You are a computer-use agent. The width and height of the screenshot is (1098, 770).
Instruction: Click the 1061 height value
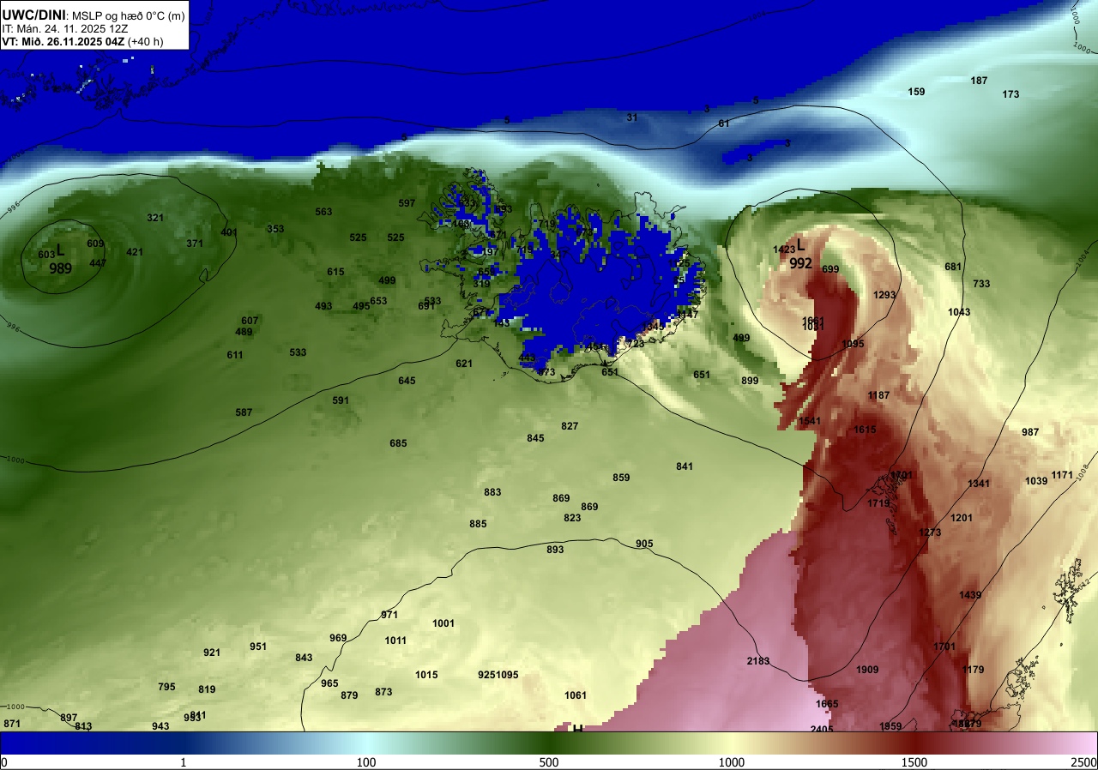click(x=576, y=695)
